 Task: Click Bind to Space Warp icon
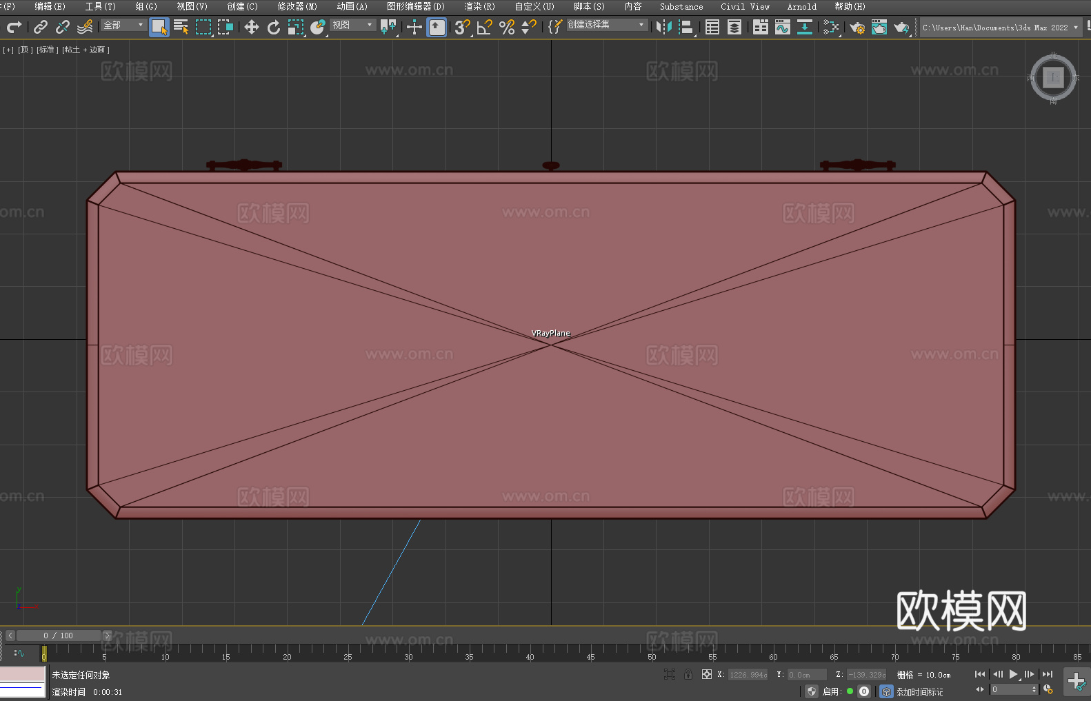pyautogui.click(x=85, y=27)
